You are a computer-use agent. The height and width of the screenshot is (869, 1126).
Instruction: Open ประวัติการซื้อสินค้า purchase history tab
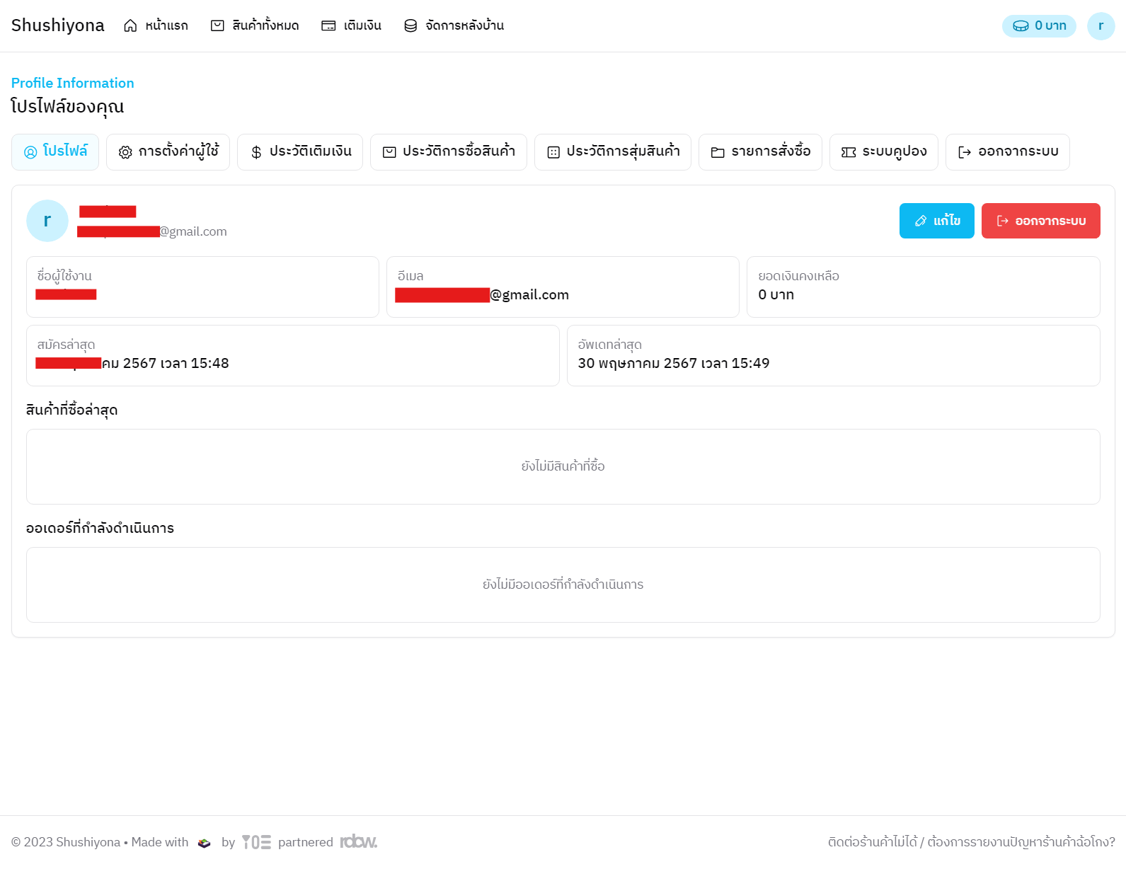click(449, 152)
